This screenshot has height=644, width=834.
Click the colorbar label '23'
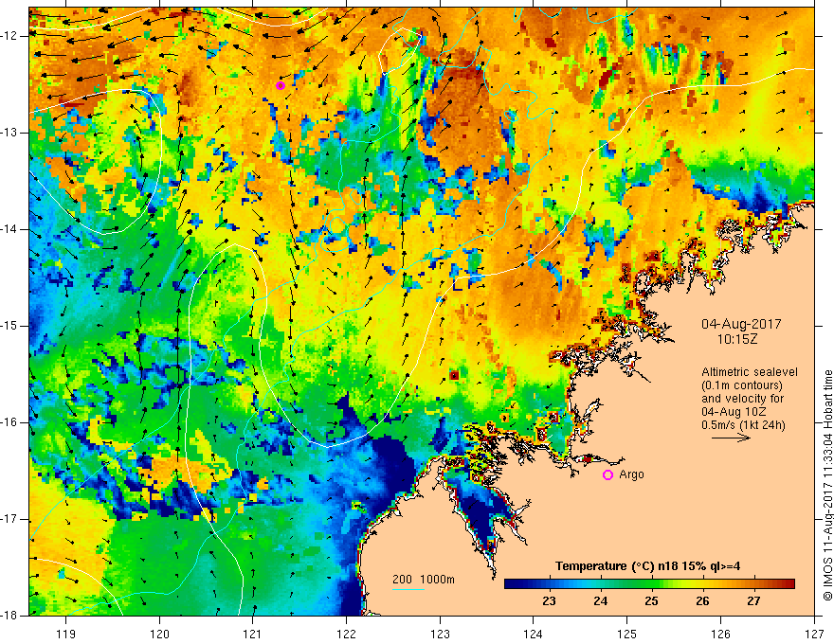tap(549, 601)
